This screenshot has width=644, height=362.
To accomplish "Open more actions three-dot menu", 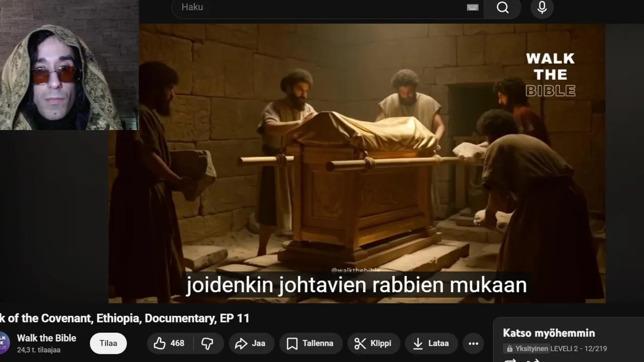I will (x=473, y=343).
